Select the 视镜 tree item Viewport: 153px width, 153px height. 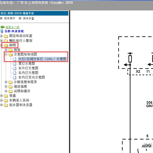click(x=12, y=96)
